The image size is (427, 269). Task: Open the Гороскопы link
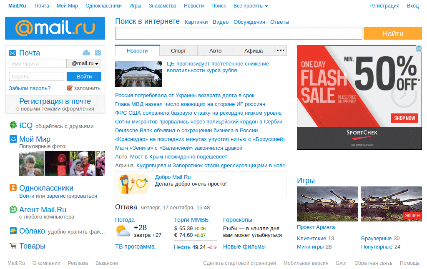pos(238,220)
